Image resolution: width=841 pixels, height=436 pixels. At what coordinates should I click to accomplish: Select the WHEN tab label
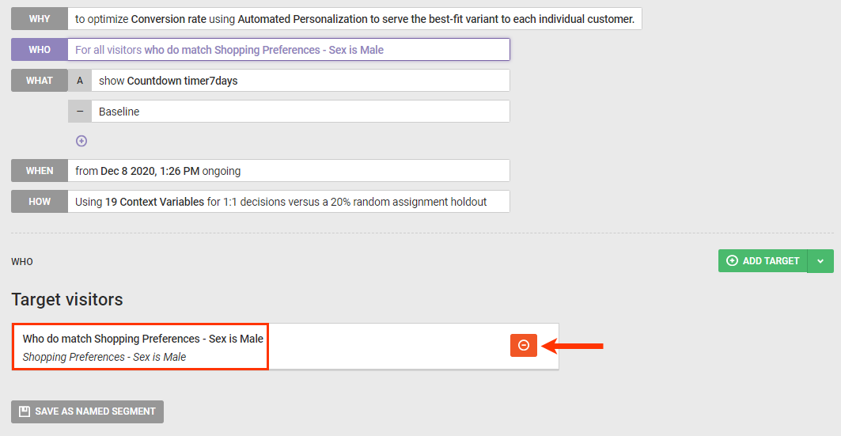click(x=40, y=171)
